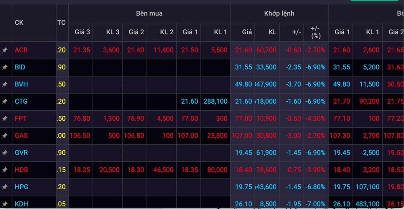404x209 pixels.
Task: Click the TC column header
Action: click(x=61, y=23)
